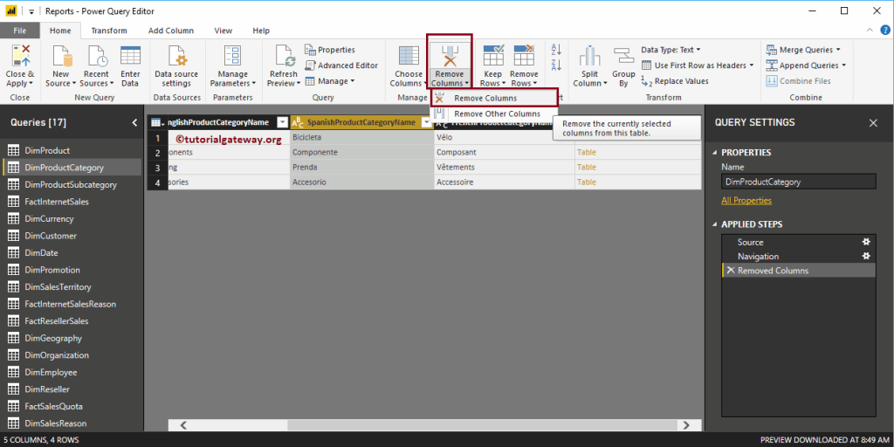Switch to the Help tab

coord(261,31)
